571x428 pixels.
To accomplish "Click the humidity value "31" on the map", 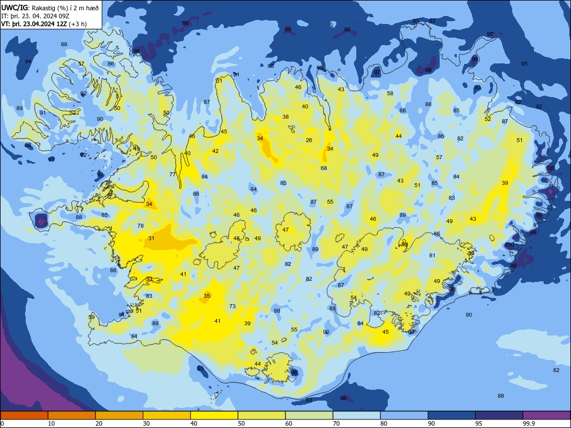I will click(x=151, y=239).
